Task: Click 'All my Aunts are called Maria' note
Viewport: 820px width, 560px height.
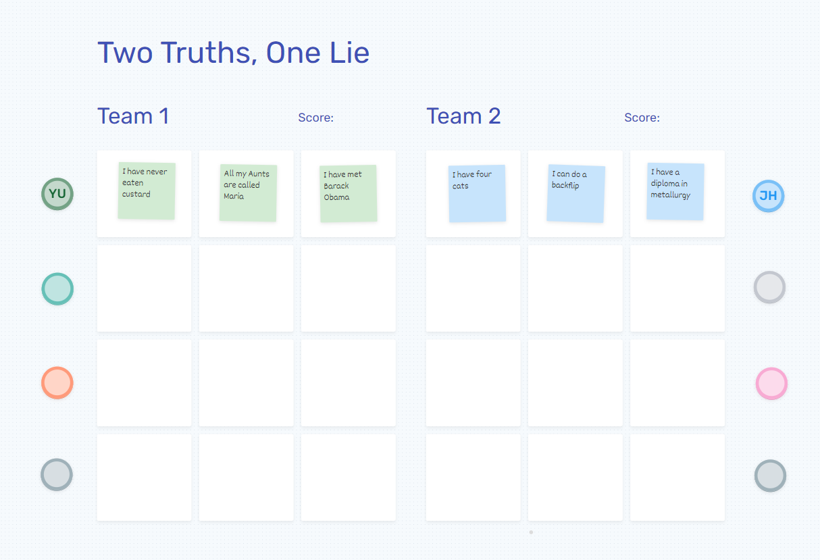Action: point(248,193)
